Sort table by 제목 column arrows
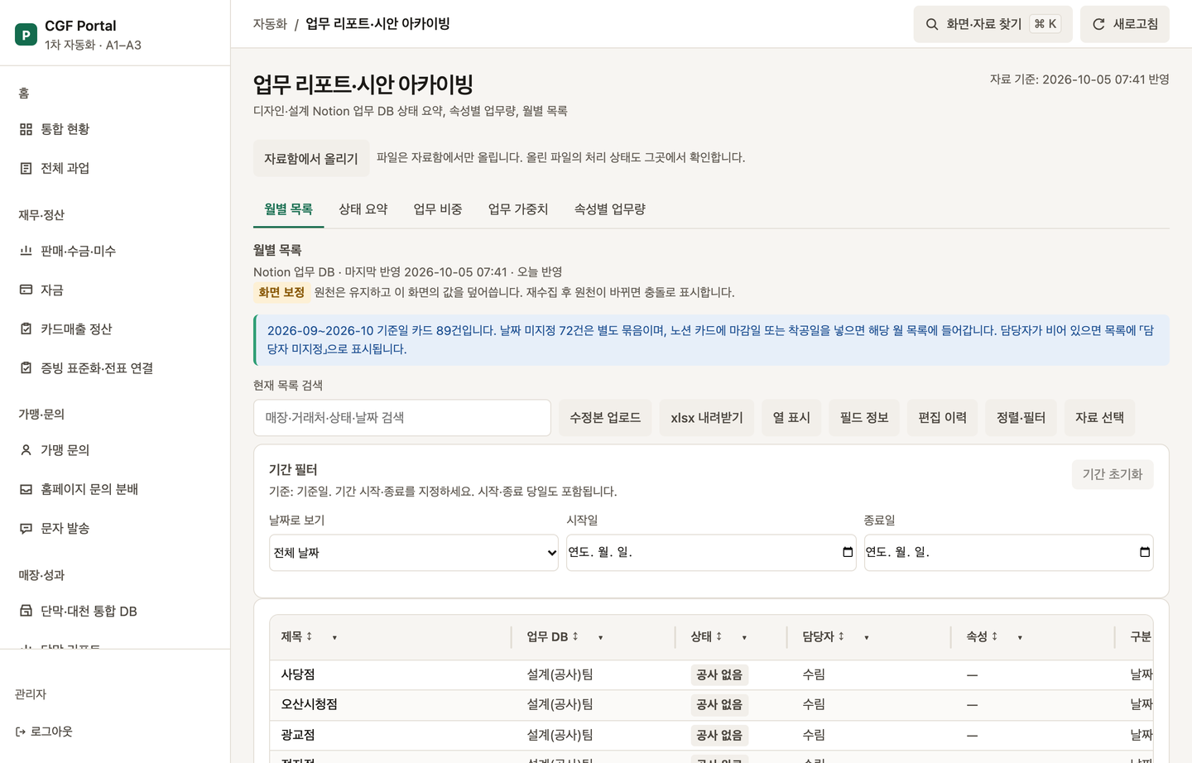The height and width of the screenshot is (763, 1192). click(309, 636)
